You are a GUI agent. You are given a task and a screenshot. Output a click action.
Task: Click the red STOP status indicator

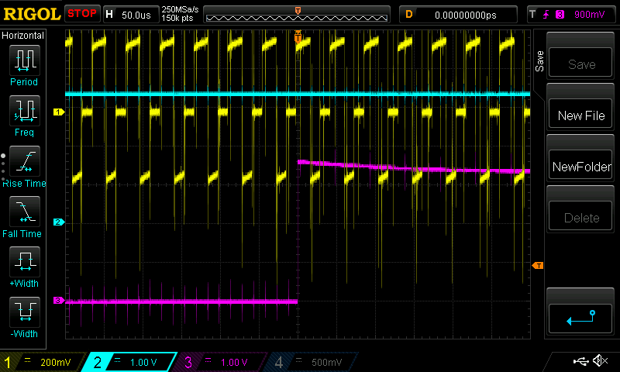coord(82,13)
